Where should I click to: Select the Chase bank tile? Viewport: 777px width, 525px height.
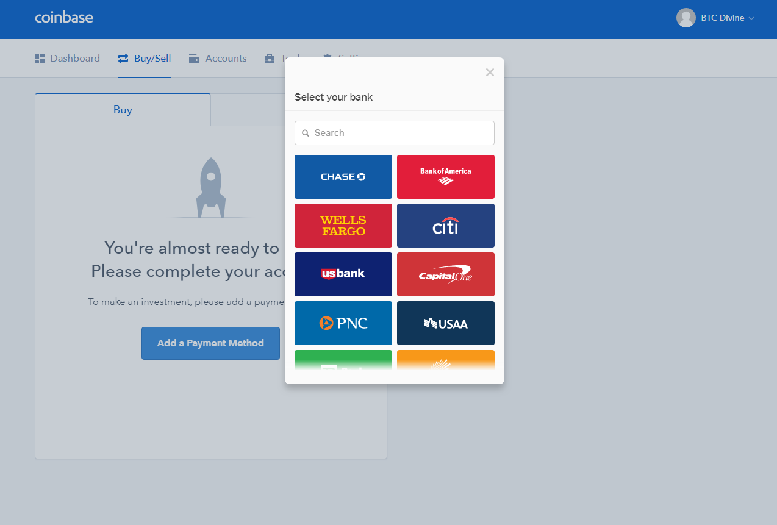[x=343, y=177]
